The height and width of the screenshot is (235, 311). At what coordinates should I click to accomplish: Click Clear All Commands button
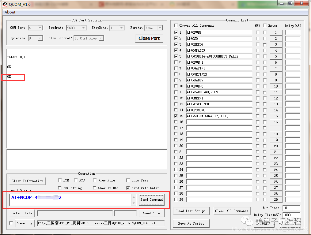coord(232,211)
